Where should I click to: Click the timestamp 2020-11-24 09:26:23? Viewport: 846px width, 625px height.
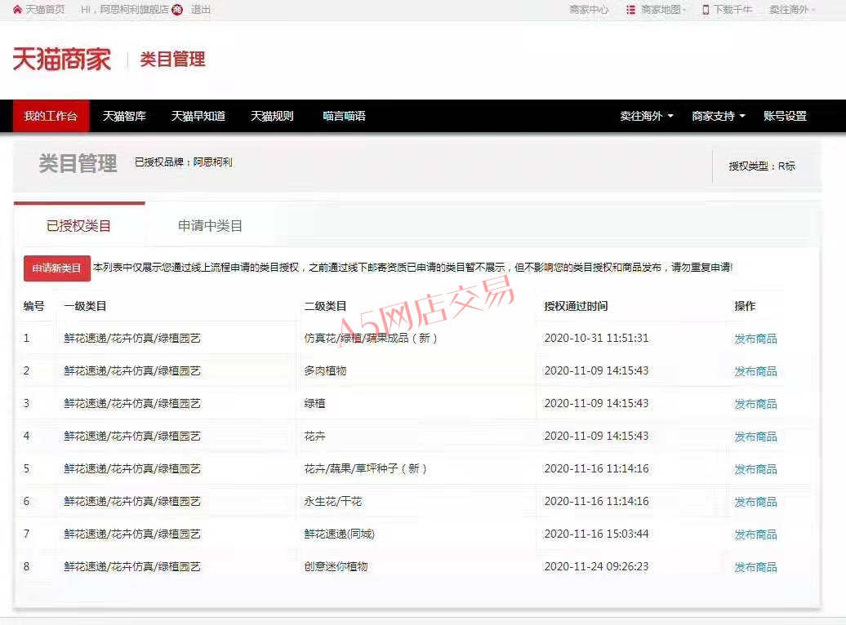(596, 566)
